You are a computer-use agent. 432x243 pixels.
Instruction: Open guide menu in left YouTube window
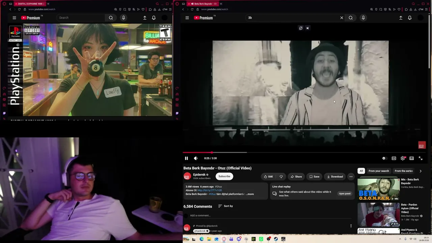[x=14, y=18]
